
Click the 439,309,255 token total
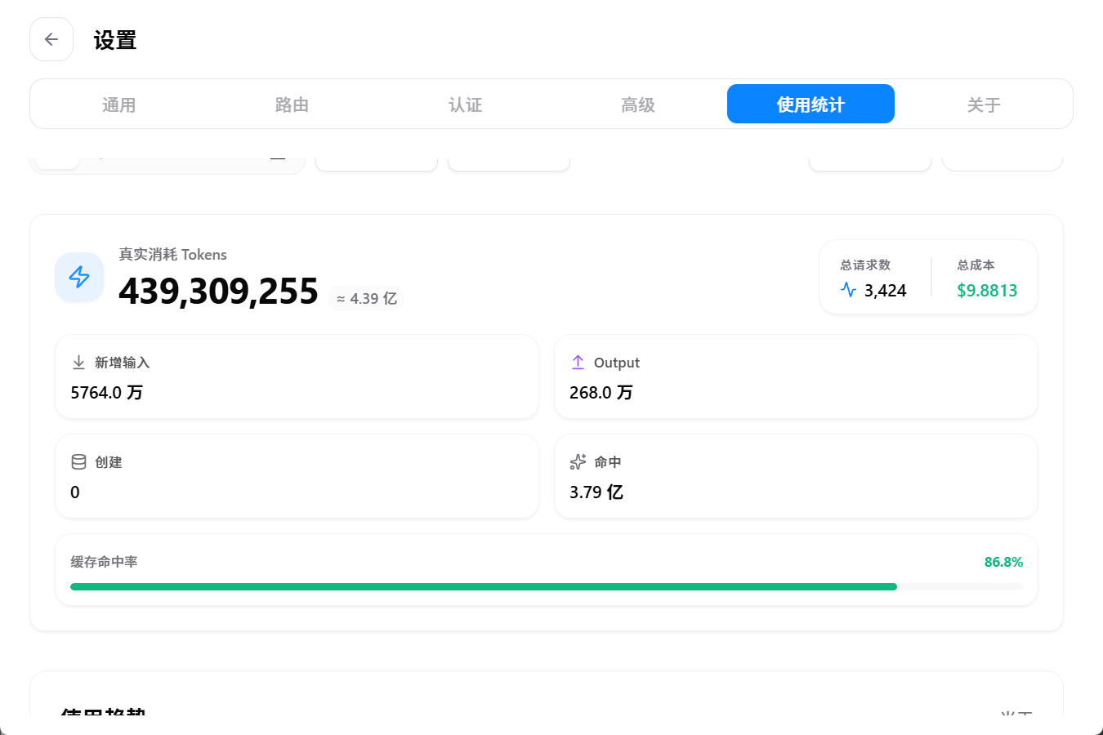click(218, 291)
